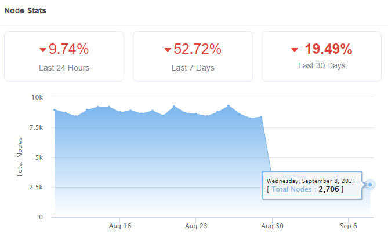Click the red down arrow beside 19.49%
Screen dimensions: 388x242
pos(295,49)
